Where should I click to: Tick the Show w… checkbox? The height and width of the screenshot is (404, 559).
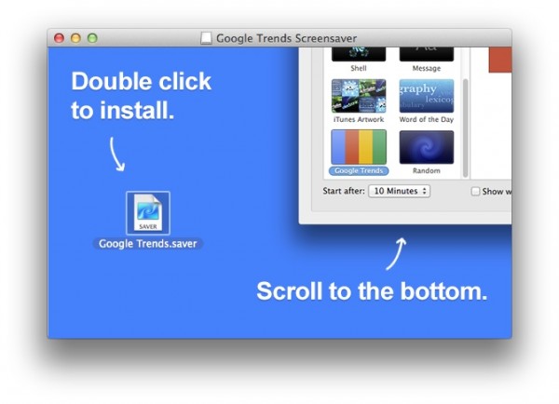[x=475, y=192]
